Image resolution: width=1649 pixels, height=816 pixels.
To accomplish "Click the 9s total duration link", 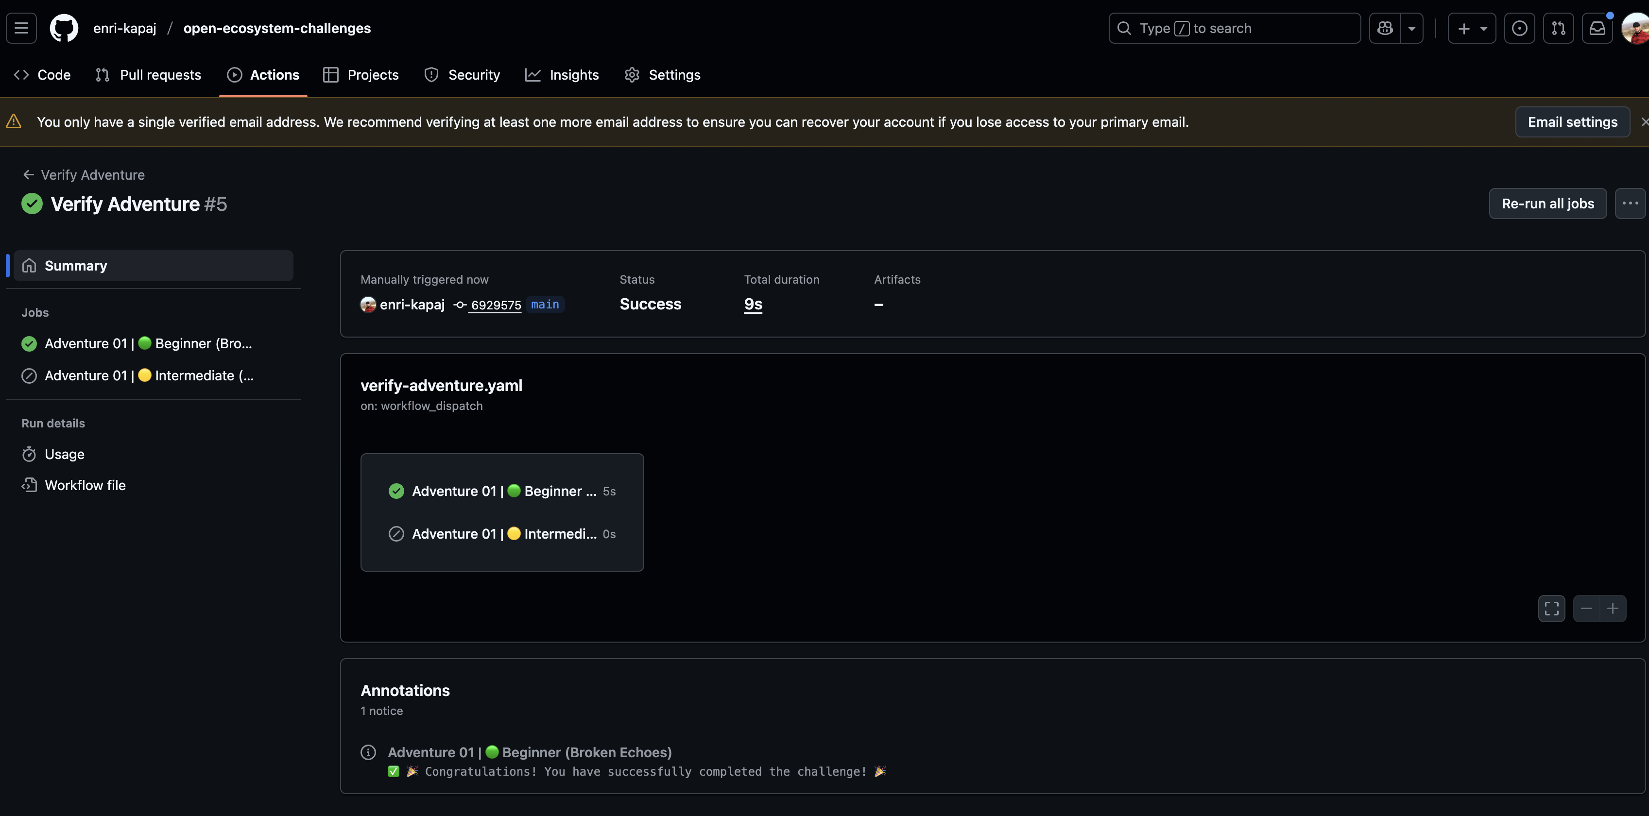I will click(753, 304).
